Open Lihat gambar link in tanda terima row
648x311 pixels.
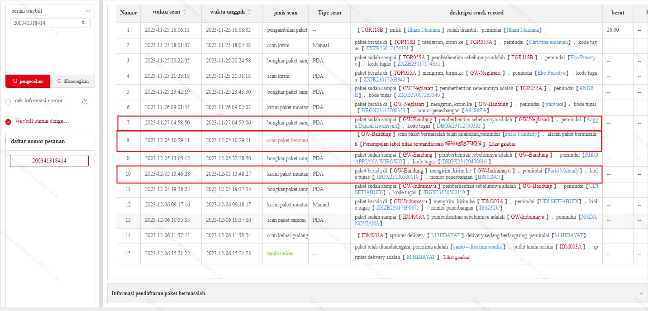pos(456,257)
